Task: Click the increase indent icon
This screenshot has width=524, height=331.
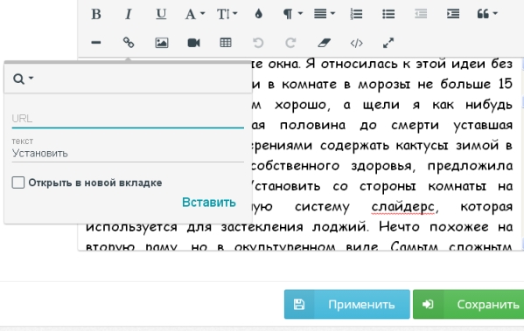Action: click(453, 14)
